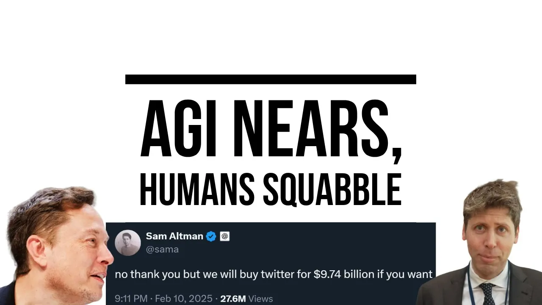Click the Feb 10, 2025 date

click(x=184, y=299)
